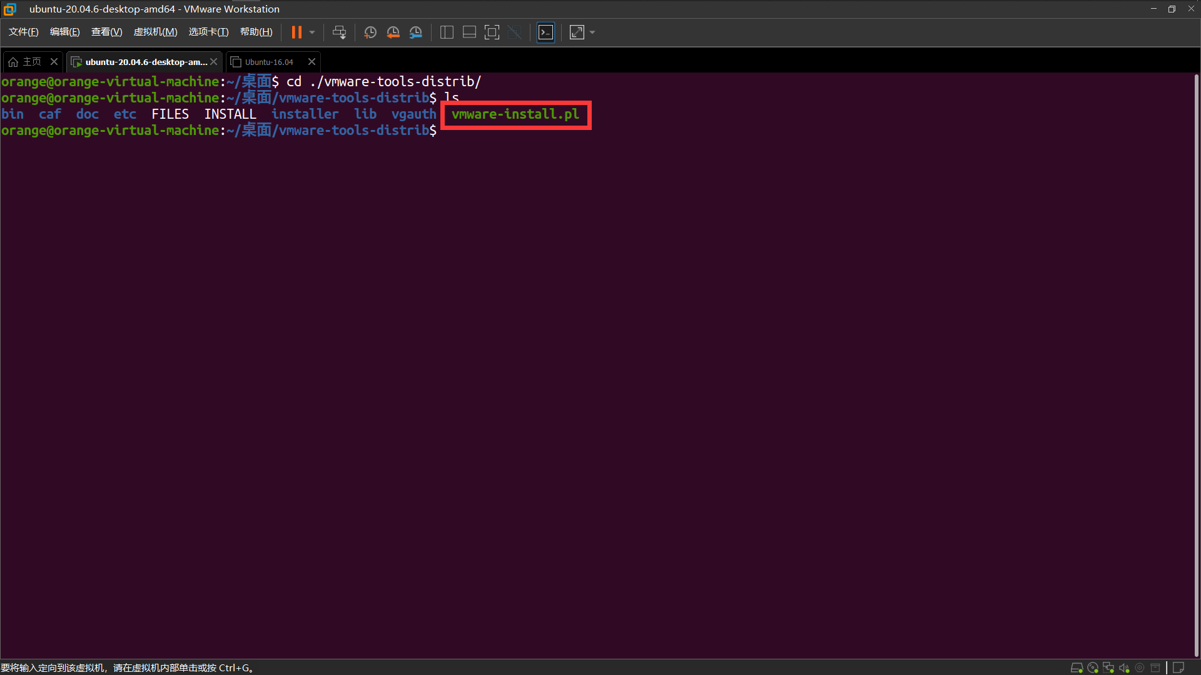The width and height of the screenshot is (1201, 675).
Task: Click the sound card status icon
Action: (1124, 667)
